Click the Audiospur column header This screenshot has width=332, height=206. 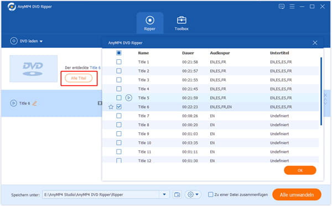[220, 53]
